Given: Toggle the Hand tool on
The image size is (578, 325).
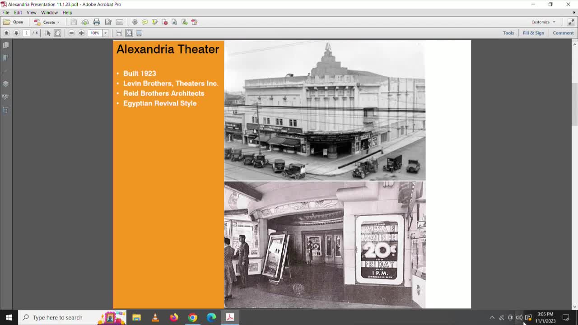Looking at the screenshot, I should pos(58,32).
